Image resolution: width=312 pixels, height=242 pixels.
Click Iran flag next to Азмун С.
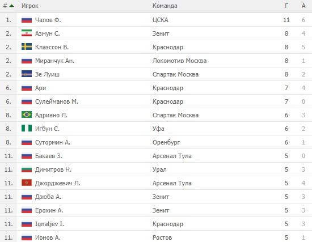coord(27,33)
